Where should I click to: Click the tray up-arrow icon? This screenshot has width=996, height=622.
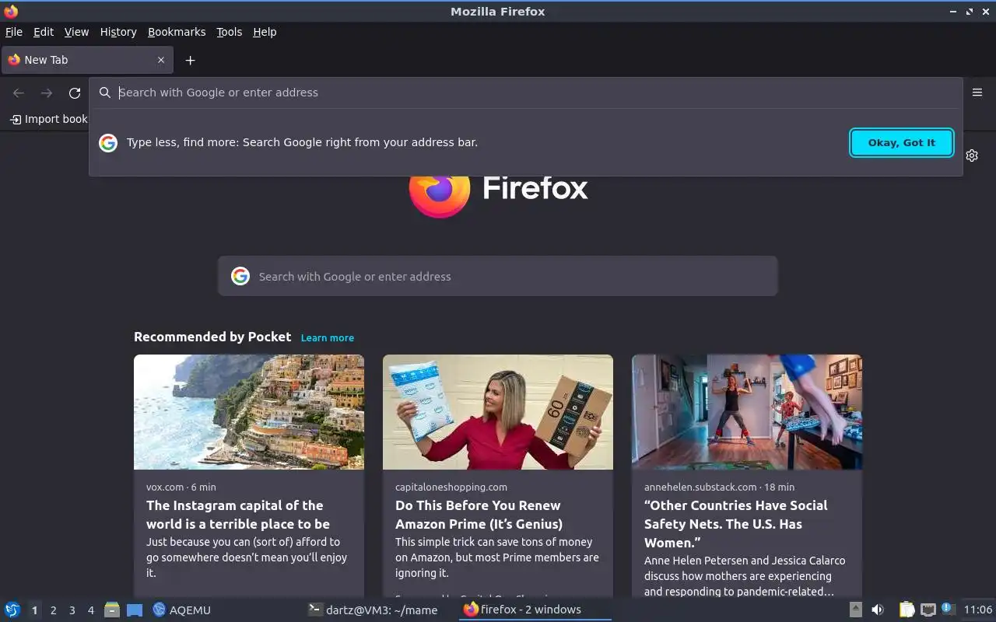856,610
